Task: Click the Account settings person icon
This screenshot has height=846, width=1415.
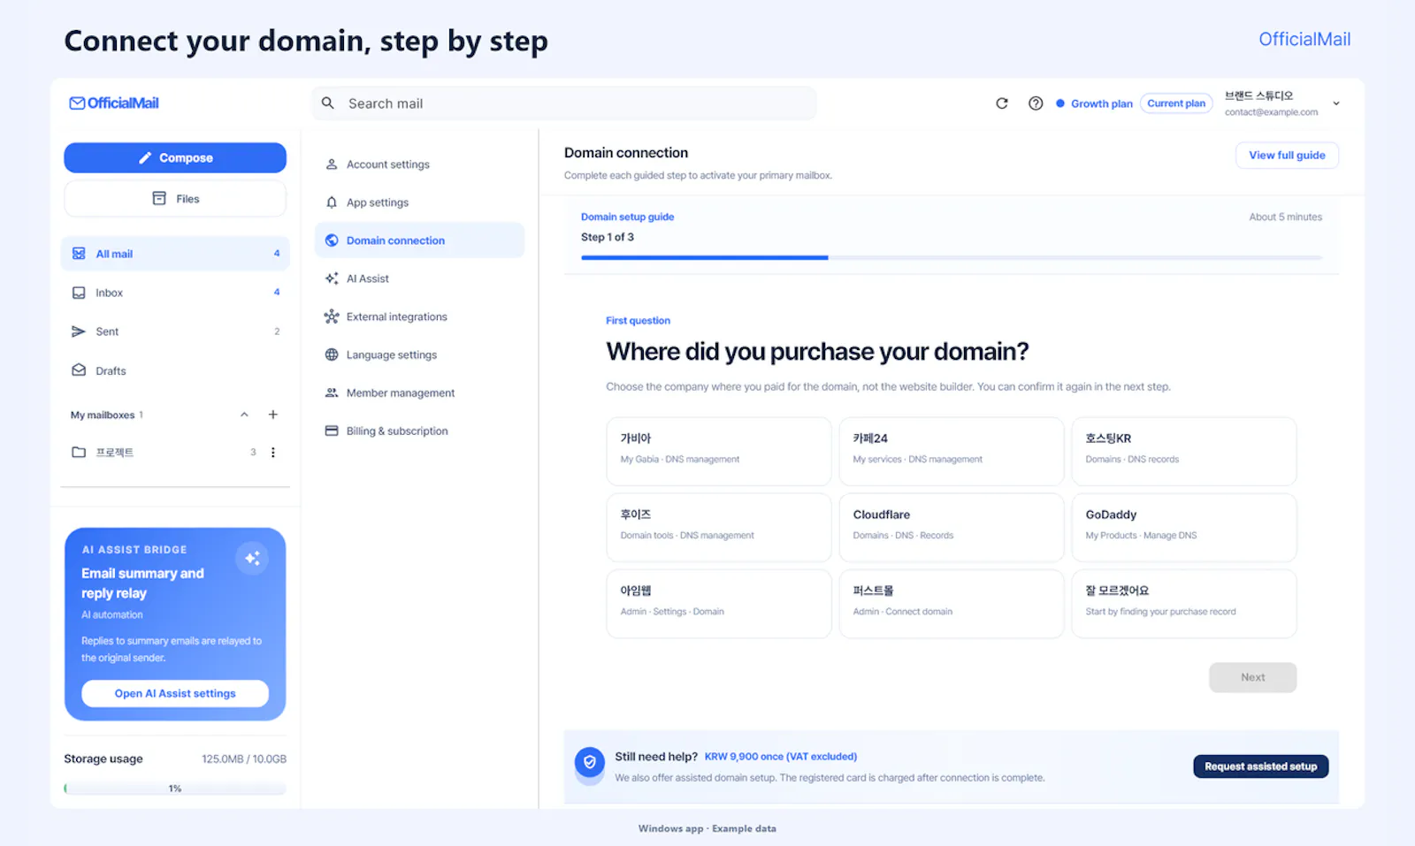Action: click(332, 164)
